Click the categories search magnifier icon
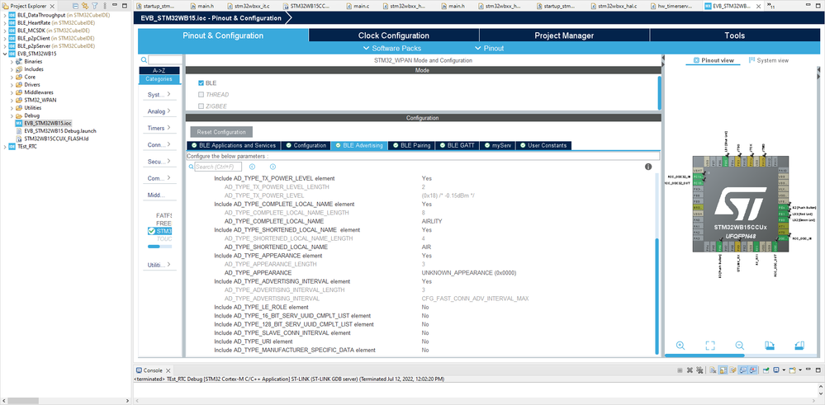 coord(144,60)
